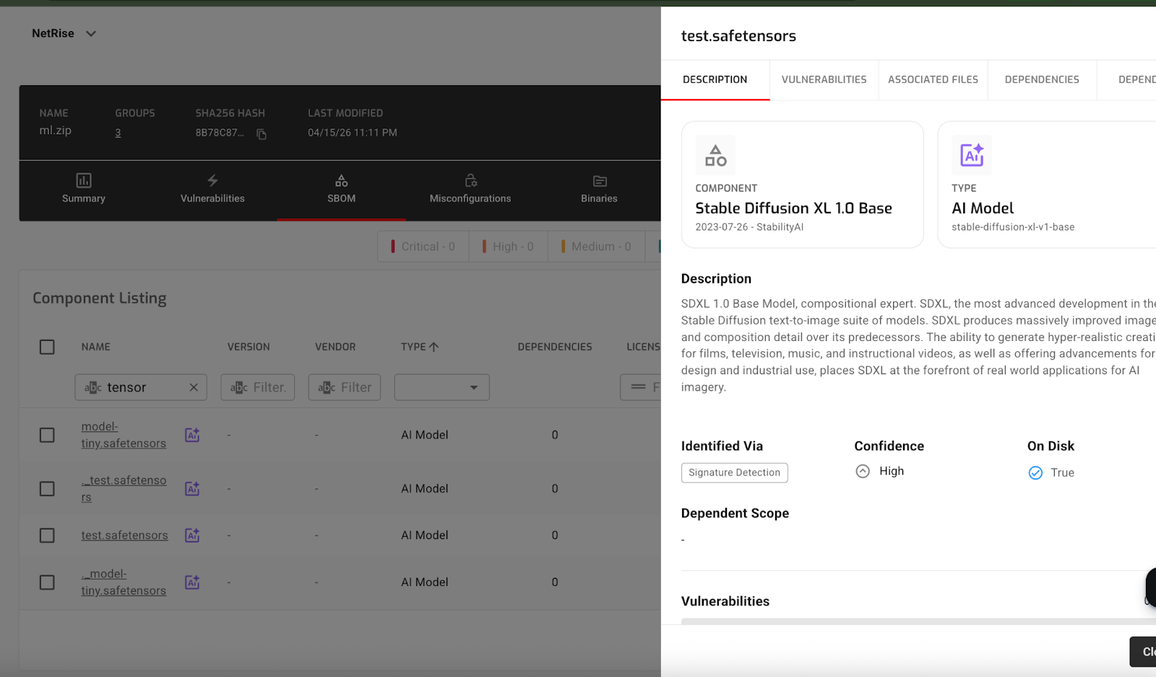Click the Vendor filter input field

click(345, 387)
